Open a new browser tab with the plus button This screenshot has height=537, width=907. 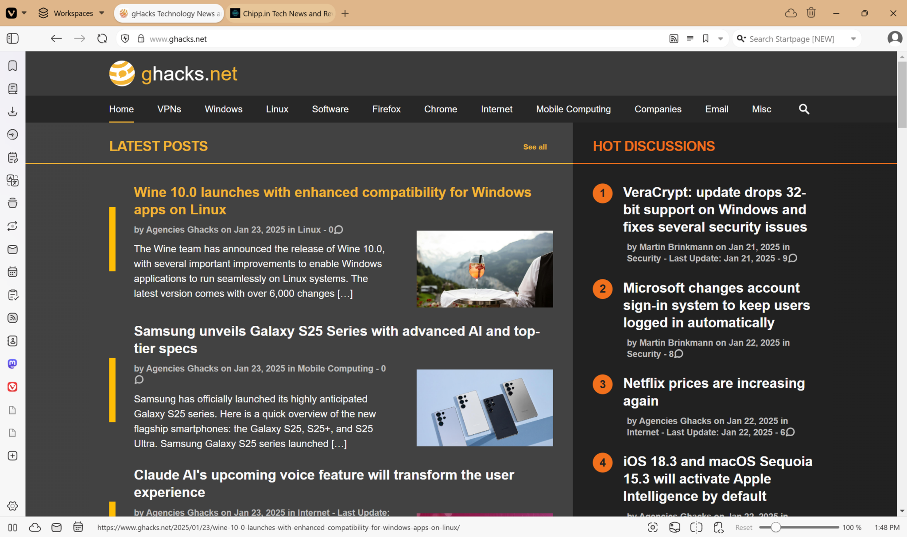tap(345, 13)
